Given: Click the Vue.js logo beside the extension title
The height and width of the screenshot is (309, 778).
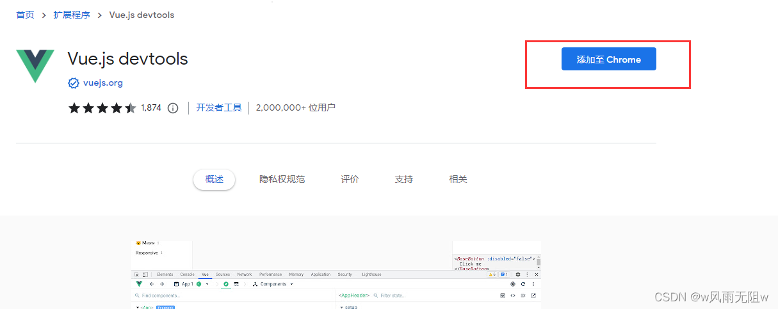Looking at the screenshot, I should tap(35, 65).
